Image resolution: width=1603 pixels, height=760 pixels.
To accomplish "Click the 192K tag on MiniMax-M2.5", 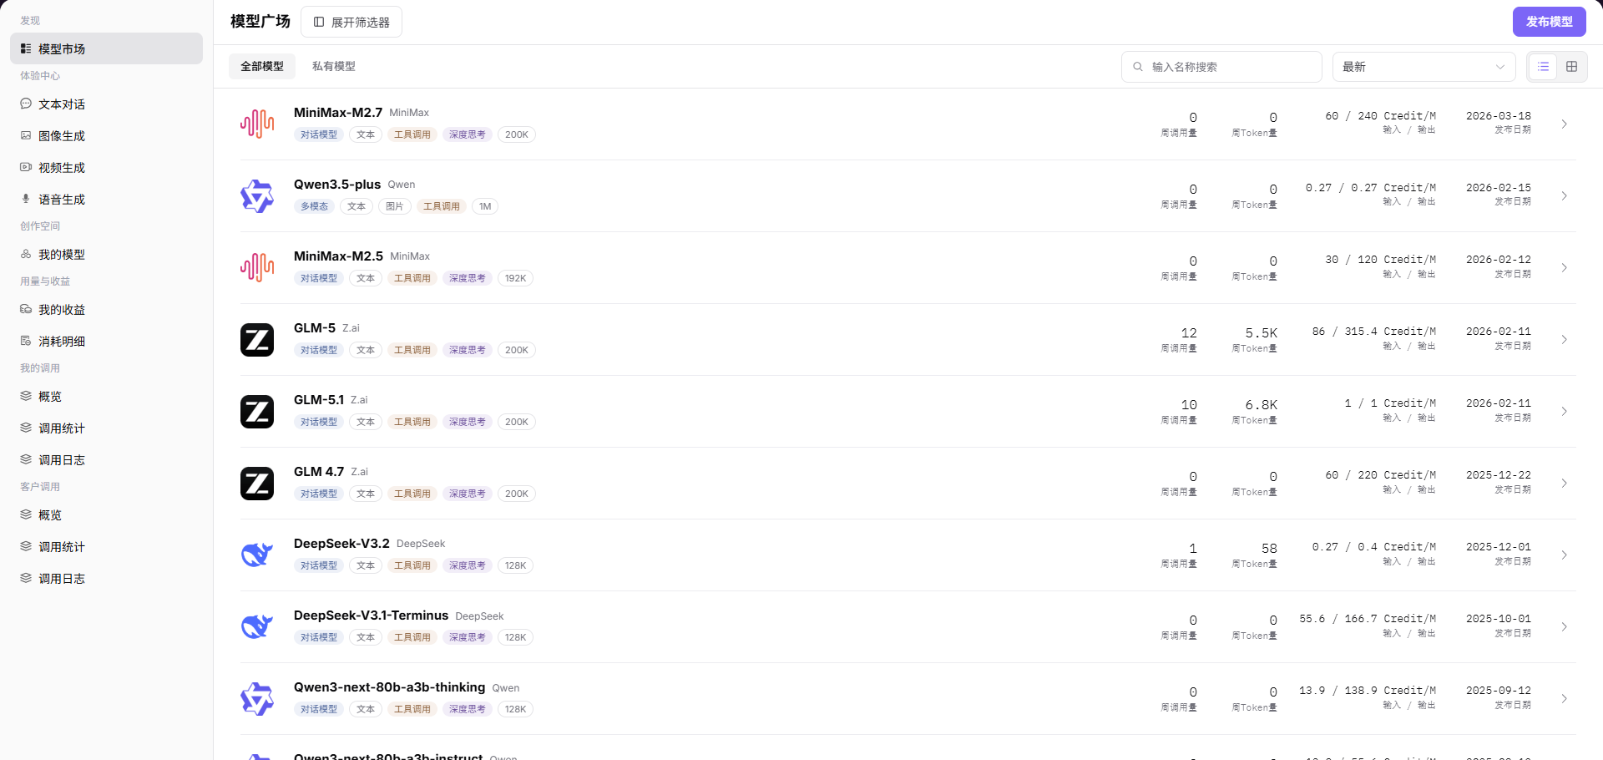I will coord(515,278).
